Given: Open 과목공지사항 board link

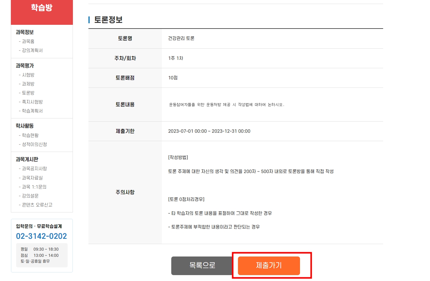Looking at the screenshot, I should 34,168.
